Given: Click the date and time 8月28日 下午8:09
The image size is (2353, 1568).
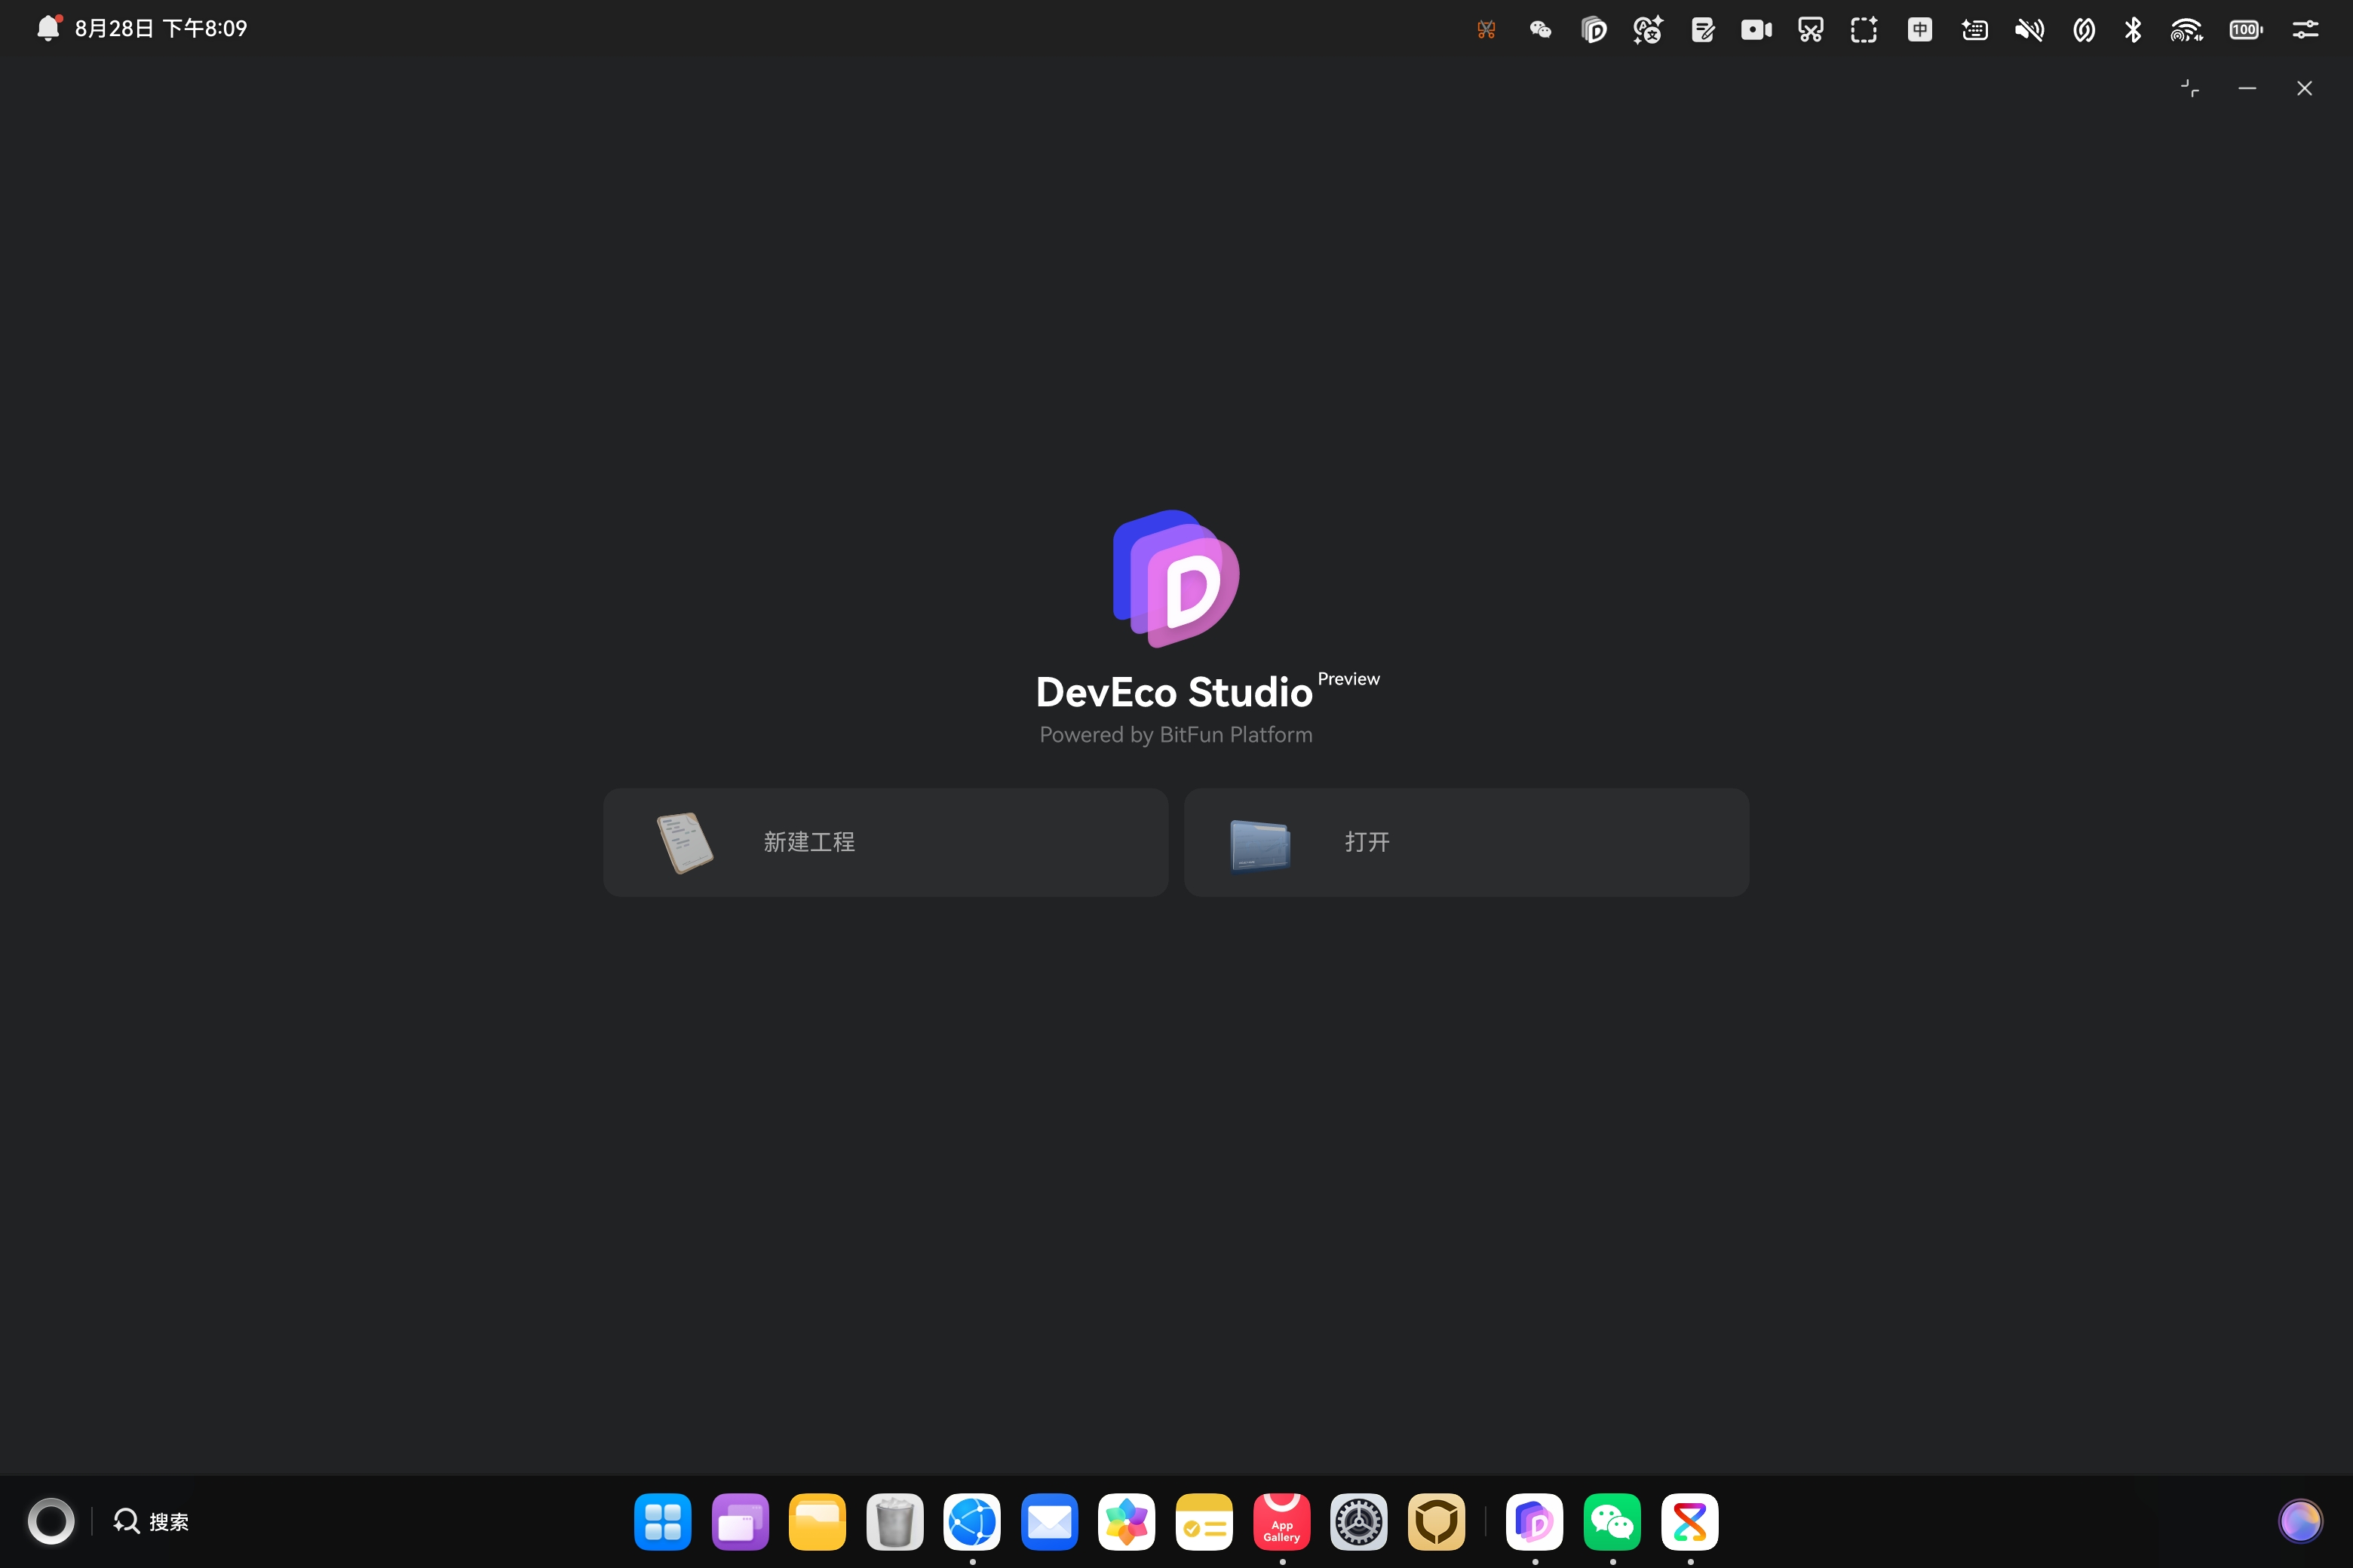Looking at the screenshot, I should 161,29.
